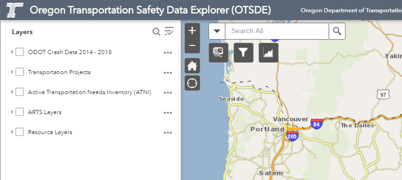Screen dimensions: 402x180
Task: Toggle the Resource Layers checkbox
Action: coord(20,132)
